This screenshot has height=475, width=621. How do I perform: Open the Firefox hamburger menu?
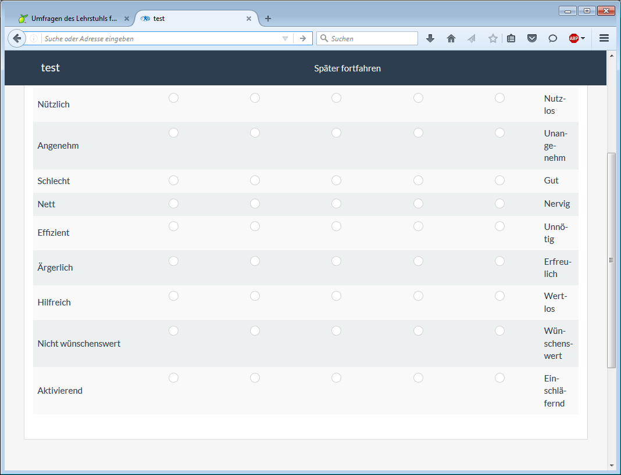coord(604,38)
